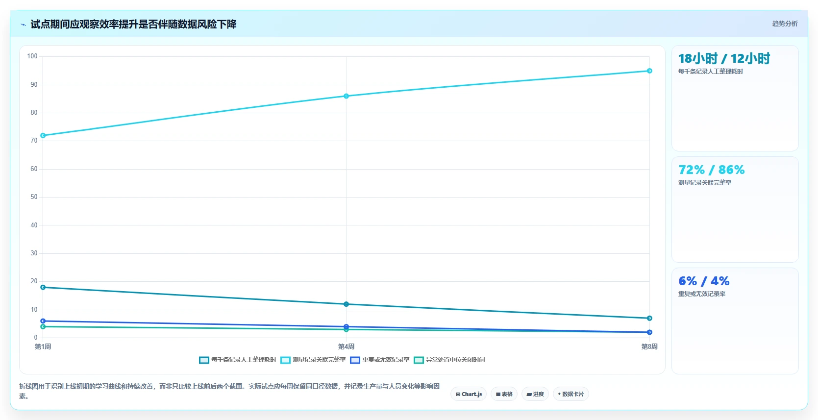Viewport: 818px width, 420px height.
Task: Select the 测量记录关联完整率 point at 第4周
Action: click(x=346, y=96)
